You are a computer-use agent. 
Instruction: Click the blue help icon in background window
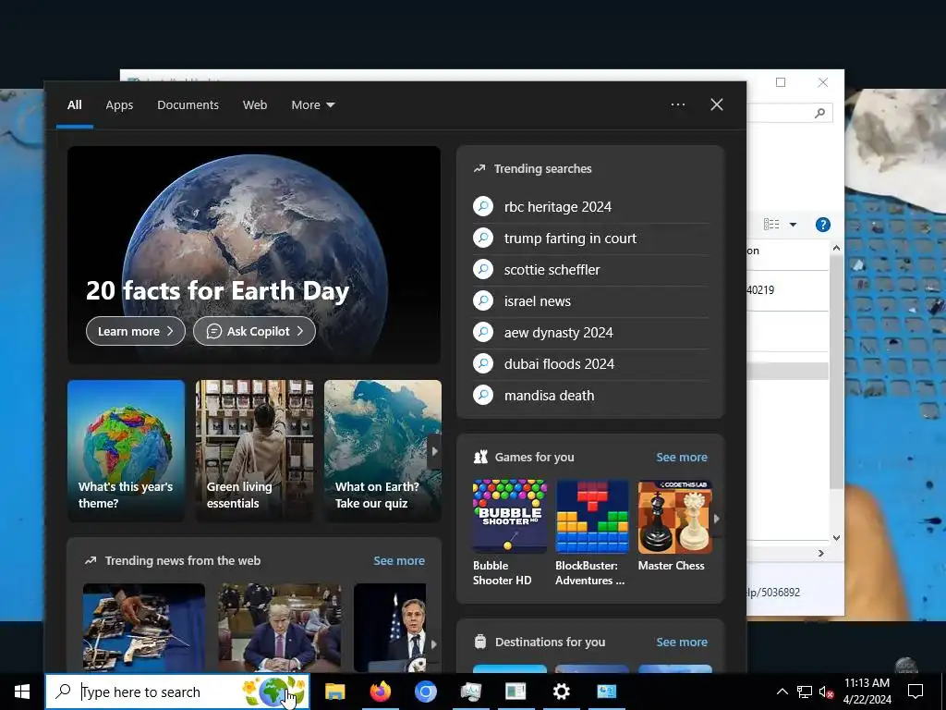(x=823, y=225)
